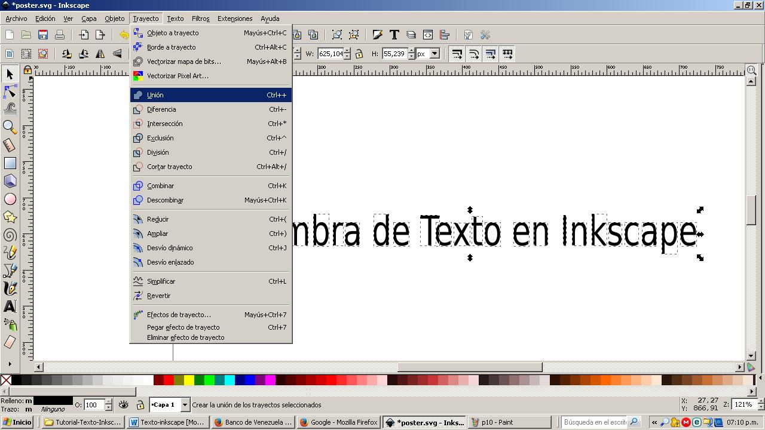Choose Objeto a trayecto entry
Image resolution: width=765 pixels, height=430 pixels.
[211, 33]
